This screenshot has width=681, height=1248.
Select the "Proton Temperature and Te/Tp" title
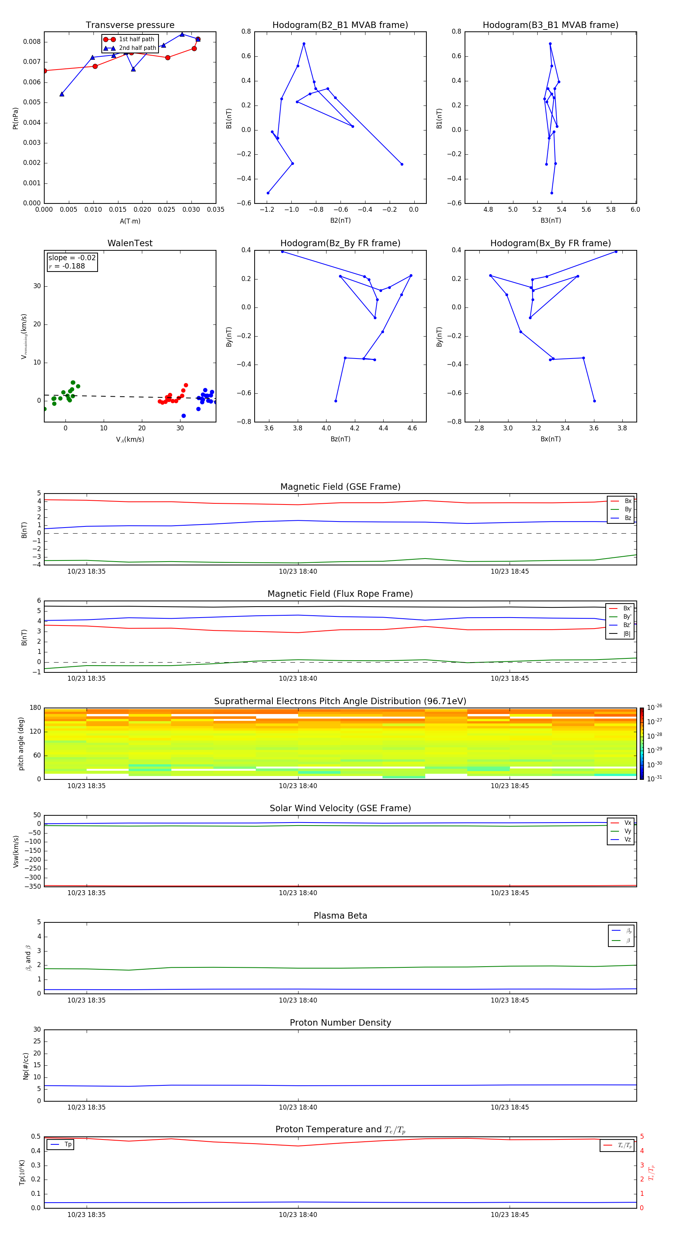click(340, 1130)
